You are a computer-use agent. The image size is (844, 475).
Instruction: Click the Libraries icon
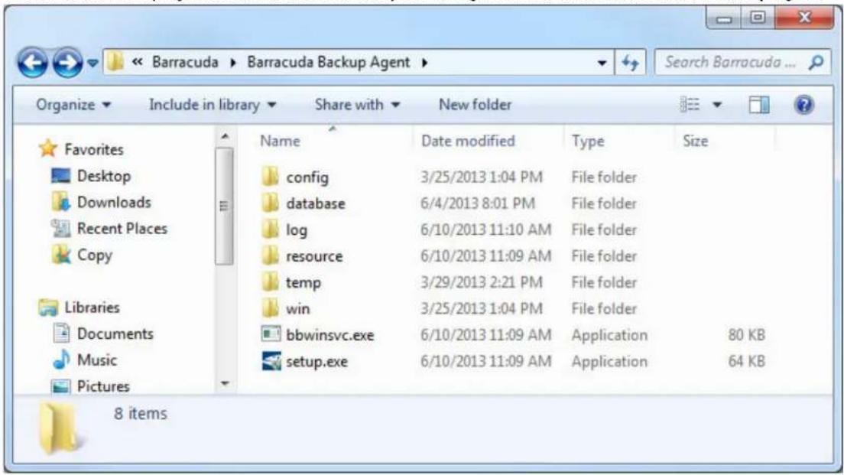pos(48,307)
